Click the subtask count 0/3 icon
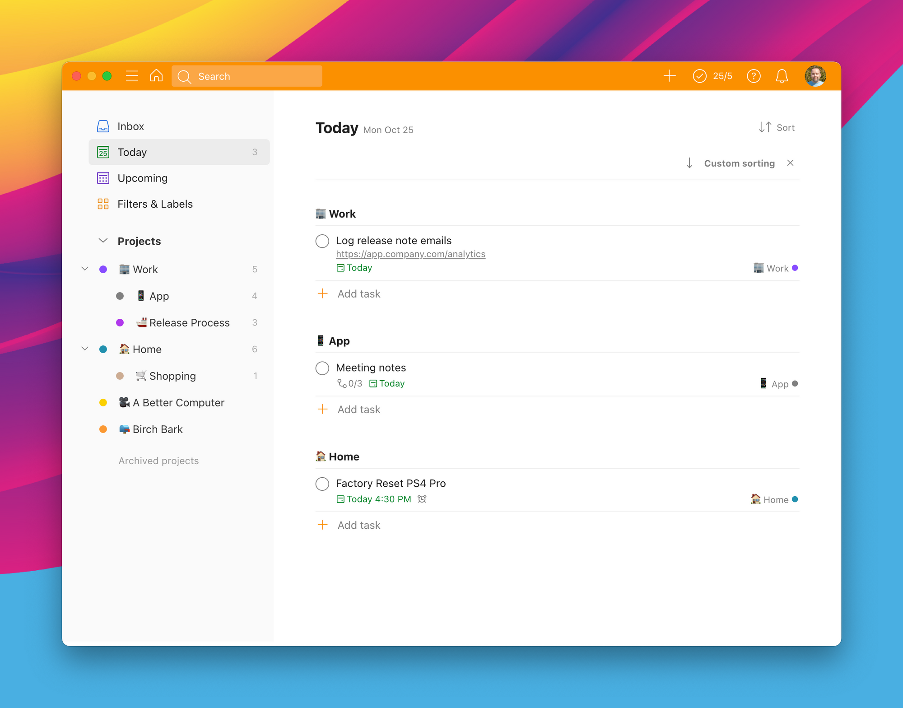Image resolution: width=903 pixels, height=708 pixels. click(x=349, y=383)
